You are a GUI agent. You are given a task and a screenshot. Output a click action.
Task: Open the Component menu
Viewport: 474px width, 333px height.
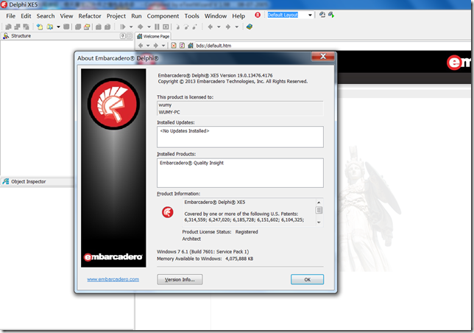click(x=163, y=16)
